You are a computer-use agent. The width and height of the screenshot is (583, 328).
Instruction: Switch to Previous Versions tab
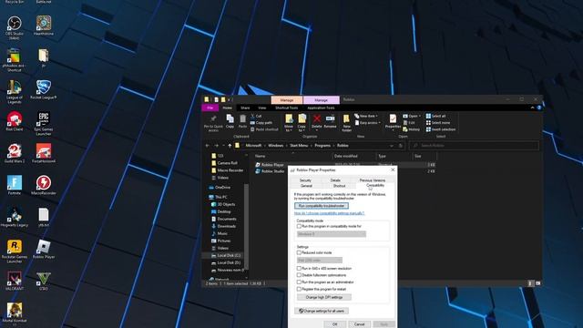(x=373, y=180)
